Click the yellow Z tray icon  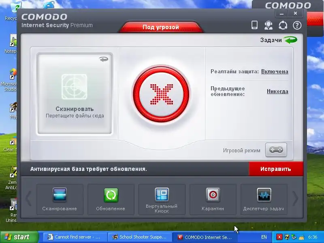pyautogui.click(x=287, y=237)
